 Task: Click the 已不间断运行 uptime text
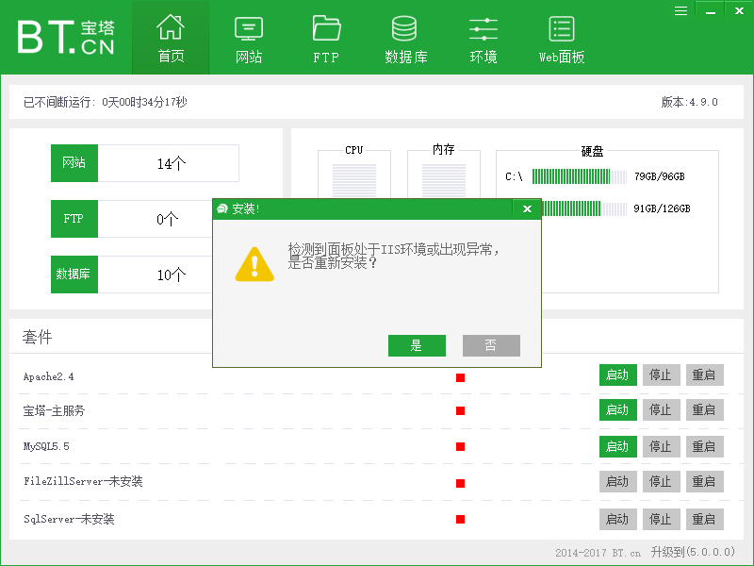pos(105,102)
